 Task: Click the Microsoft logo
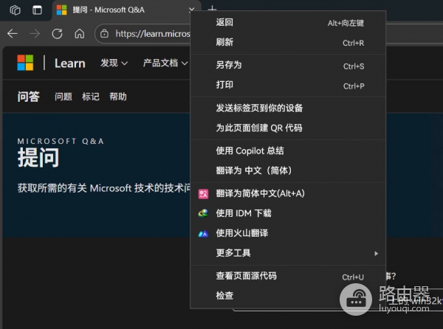point(26,63)
